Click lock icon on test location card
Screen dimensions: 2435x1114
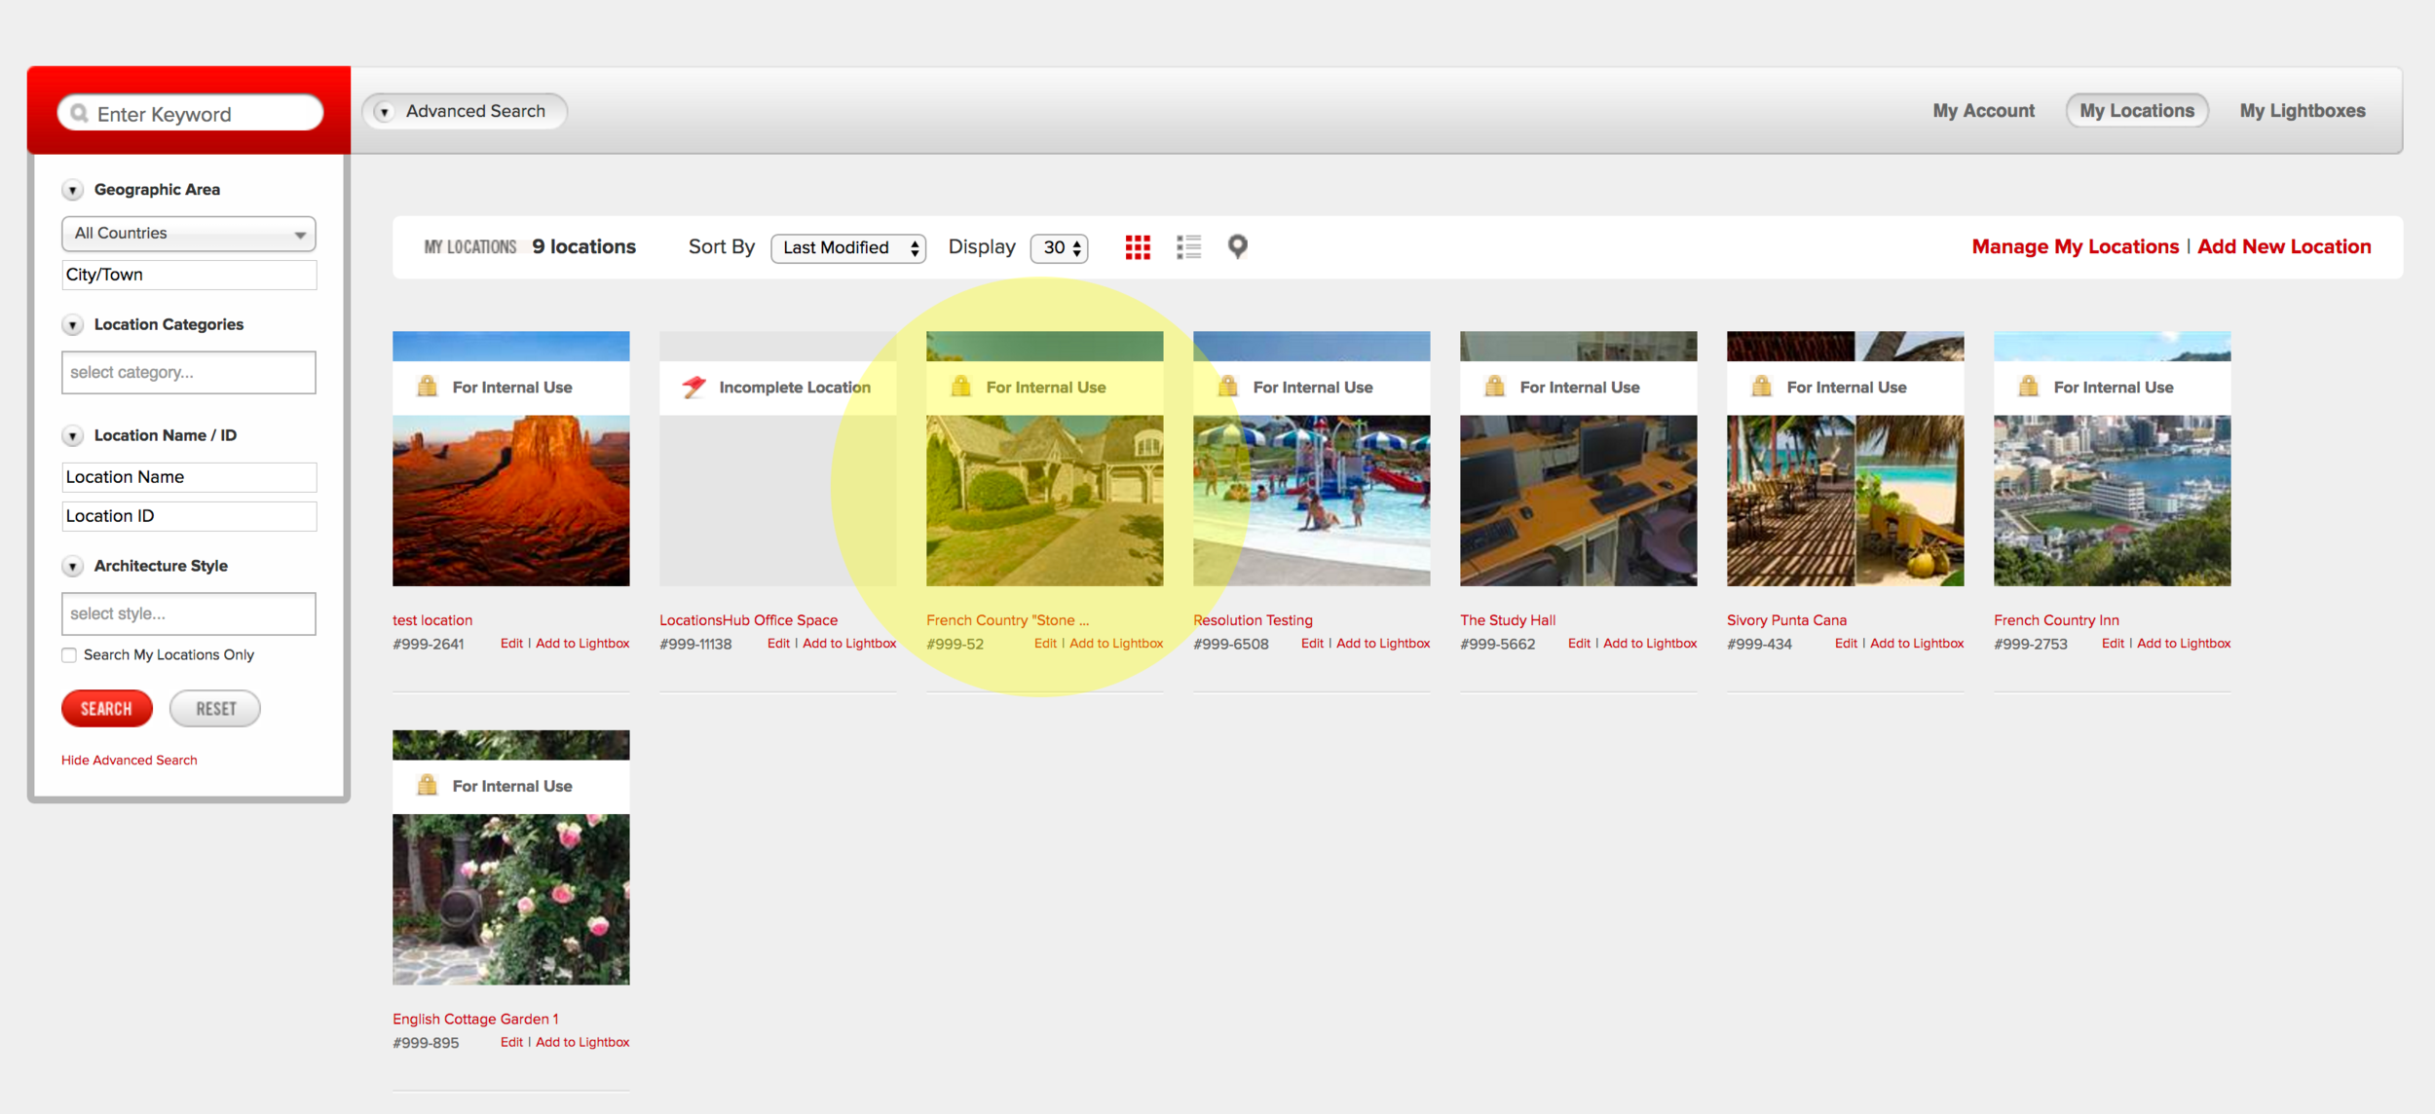point(427,387)
